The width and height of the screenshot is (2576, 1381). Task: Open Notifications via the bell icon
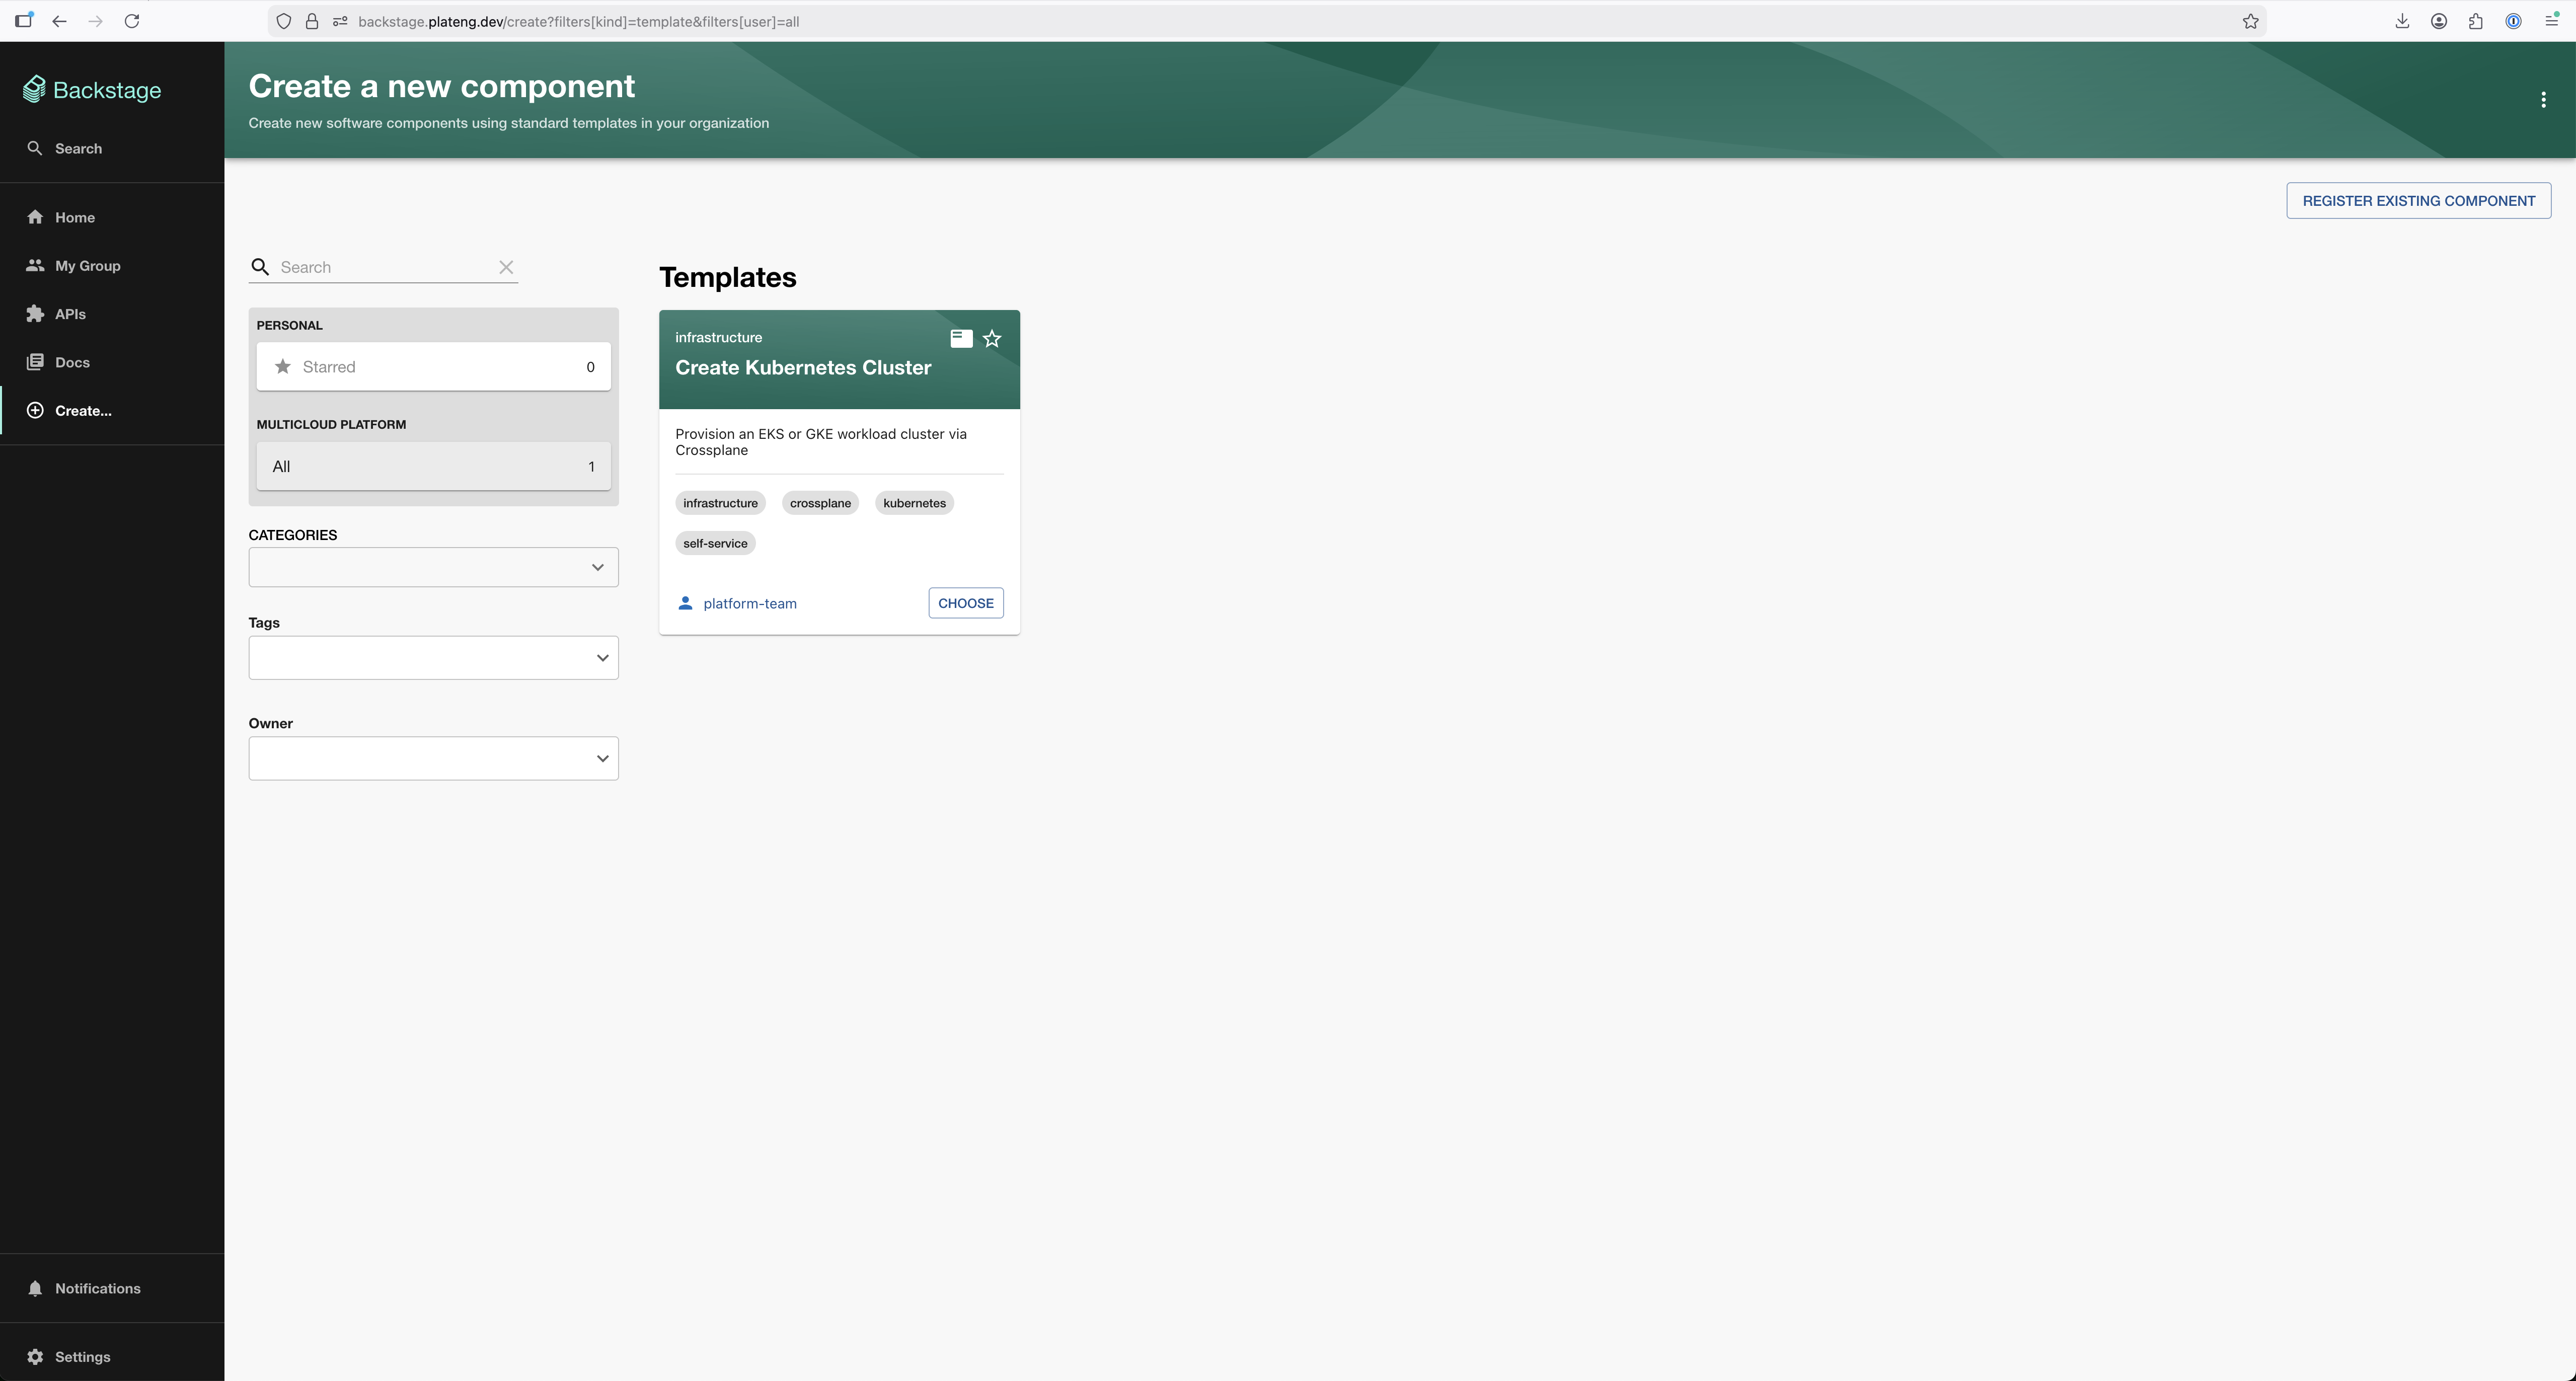coord(35,1288)
